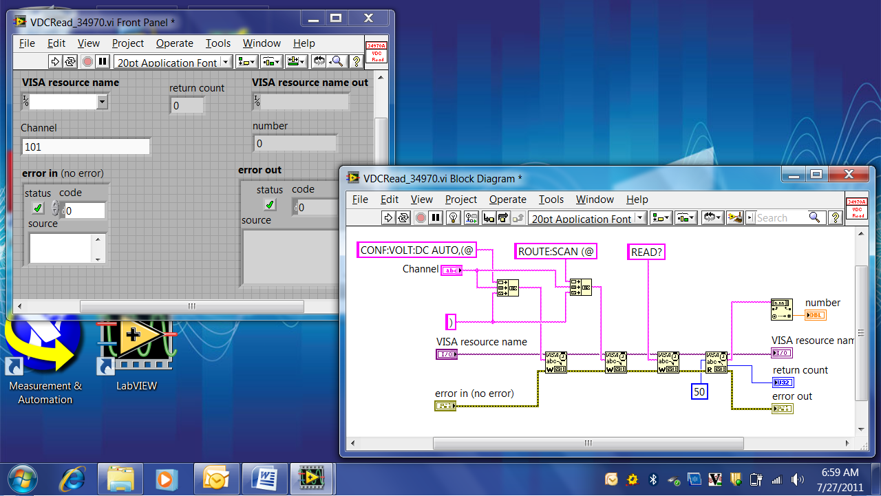Viewport: 881px width, 496px height.
Task: Click VI icon pane in Front Panel corner
Action: [x=376, y=52]
